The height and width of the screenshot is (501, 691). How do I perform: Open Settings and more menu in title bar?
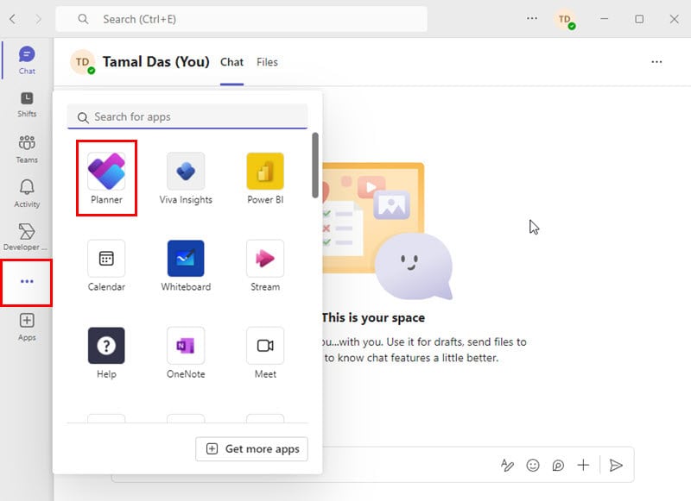(532, 18)
